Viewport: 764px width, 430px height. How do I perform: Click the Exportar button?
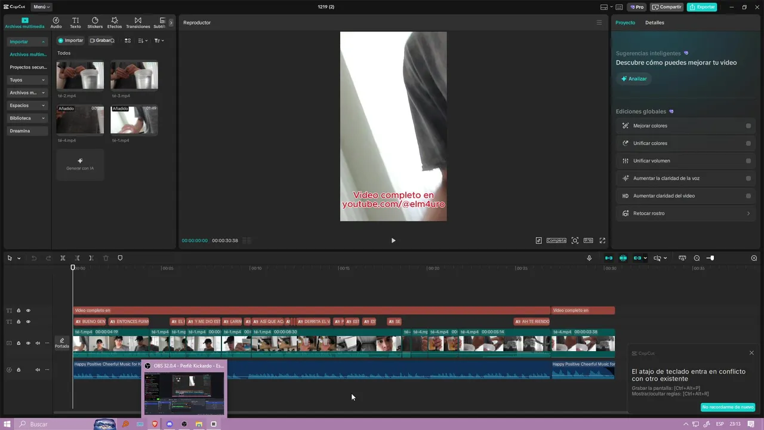pyautogui.click(x=702, y=7)
